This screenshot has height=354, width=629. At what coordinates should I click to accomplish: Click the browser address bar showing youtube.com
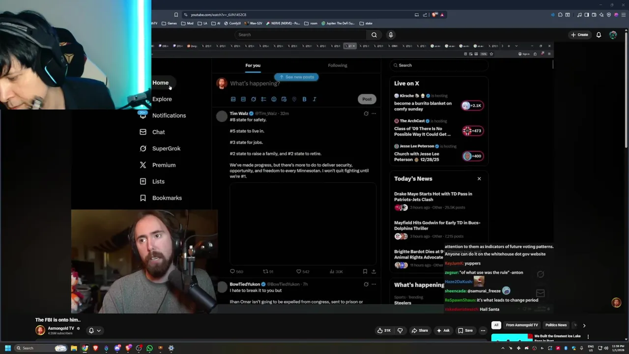pos(295,15)
